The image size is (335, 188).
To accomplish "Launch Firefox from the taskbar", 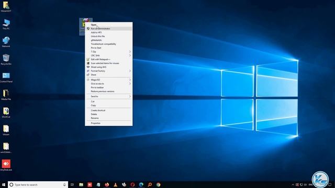I will pyautogui.click(x=107, y=184).
